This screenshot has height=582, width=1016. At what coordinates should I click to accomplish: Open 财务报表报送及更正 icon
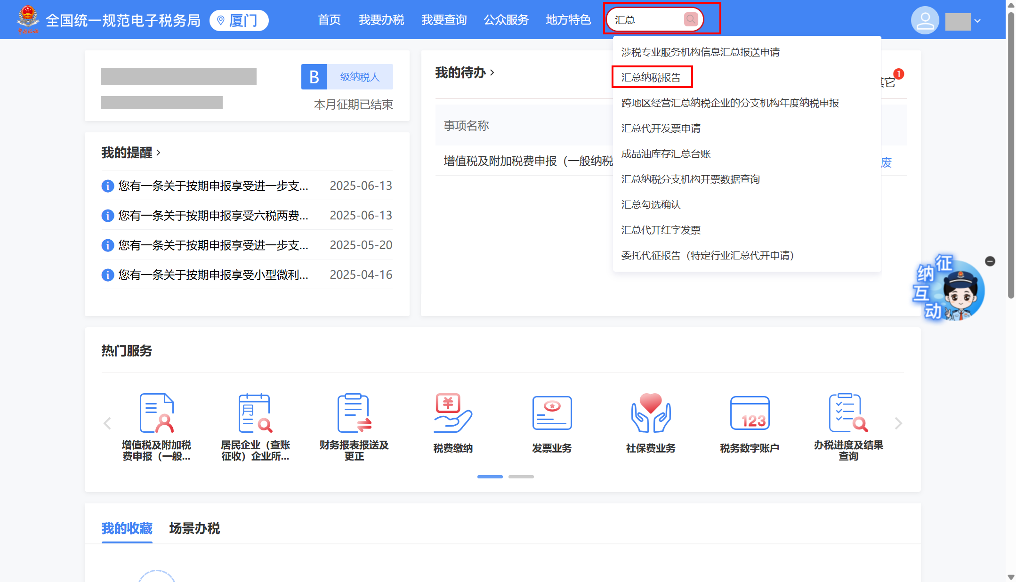coord(354,413)
